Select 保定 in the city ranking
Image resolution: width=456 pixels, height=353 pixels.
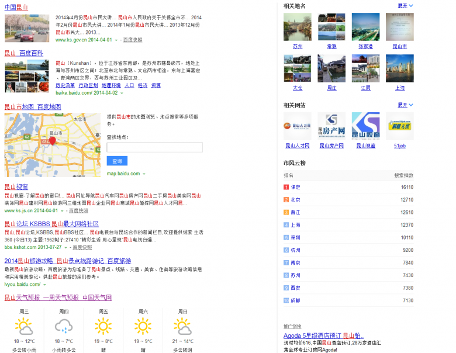point(295,187)
